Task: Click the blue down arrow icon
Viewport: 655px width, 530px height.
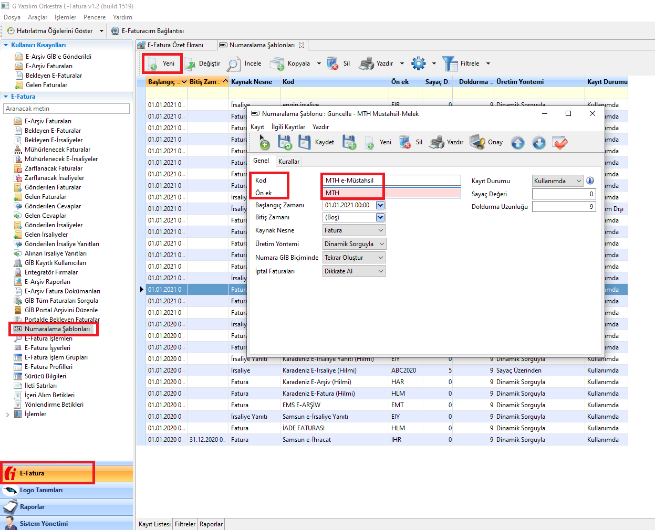Action: (539, 143)
